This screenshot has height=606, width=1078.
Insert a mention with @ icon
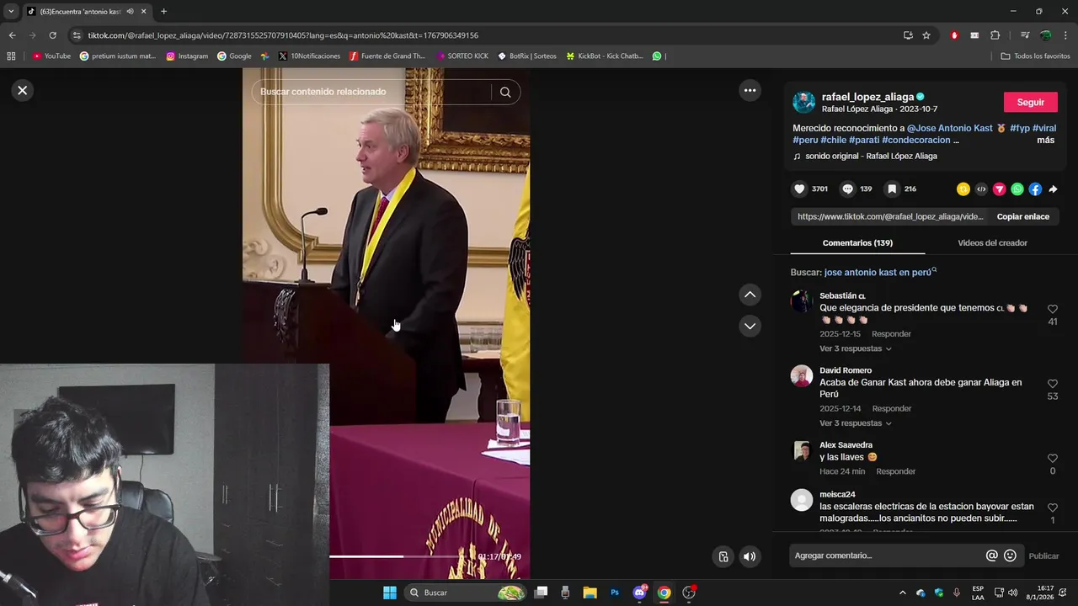pos(991,555)
